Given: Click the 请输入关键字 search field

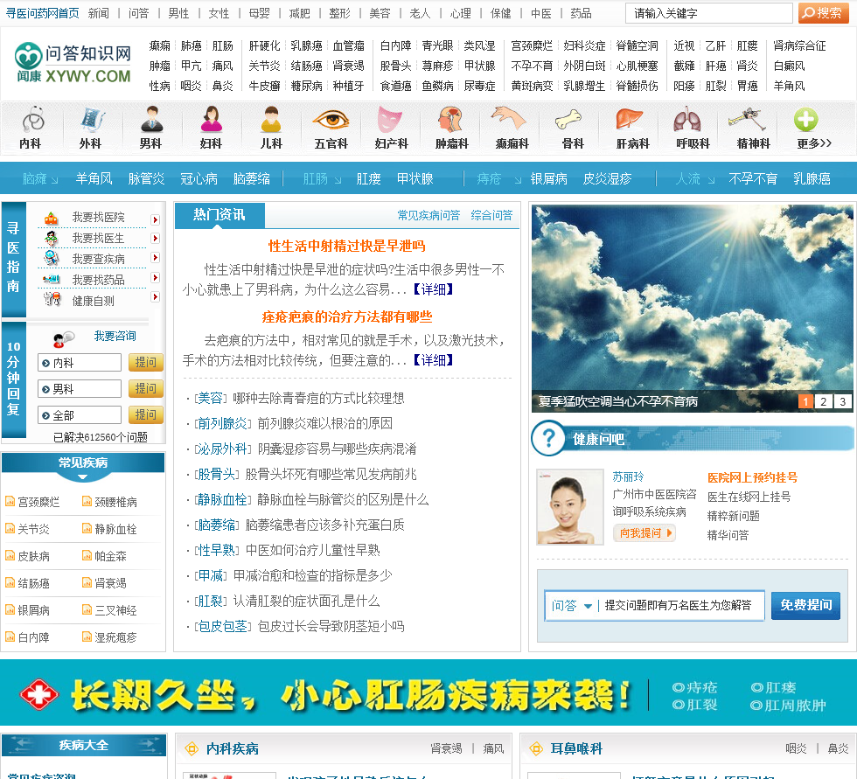Looking at the screenshot, I should [709, 13].
